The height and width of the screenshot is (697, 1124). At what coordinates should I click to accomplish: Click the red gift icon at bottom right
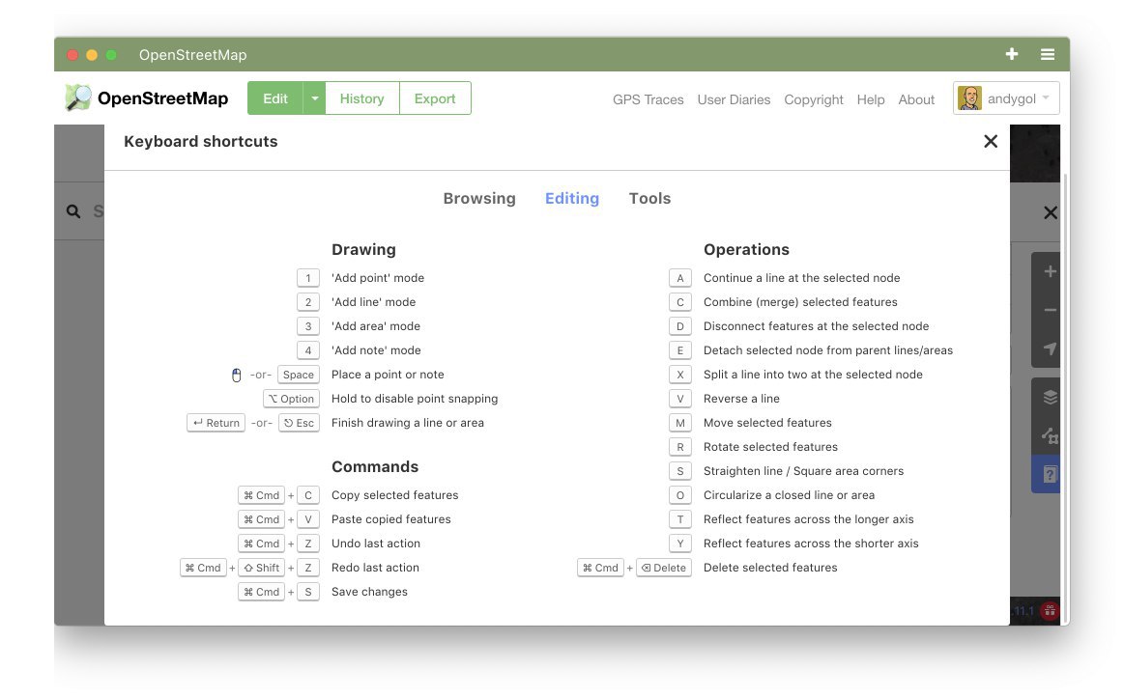[1050, 611]
